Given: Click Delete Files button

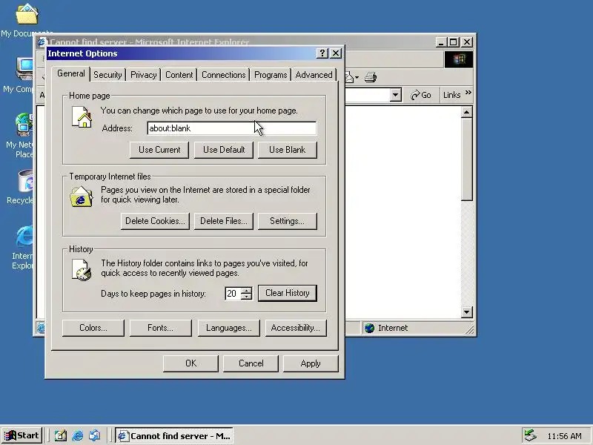Looking at the screenshot, I should click(224, 221).
